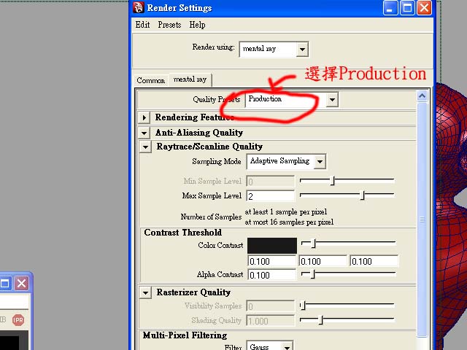Collapse the Raytrace/Scanline Quality section
The image size is (467, 350).
coord(145,147)
